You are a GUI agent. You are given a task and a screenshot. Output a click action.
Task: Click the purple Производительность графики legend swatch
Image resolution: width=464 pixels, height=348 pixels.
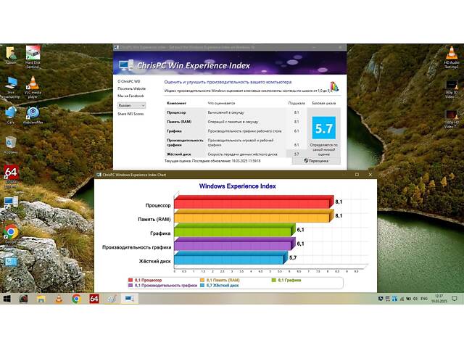point(130,285)
